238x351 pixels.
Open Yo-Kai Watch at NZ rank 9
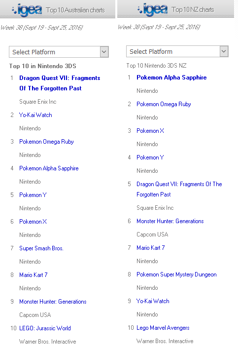[153, 301]
